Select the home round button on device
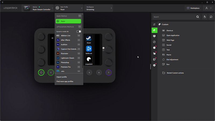The width and height of the screenshot is (215, 121). [x=41, y=72]
